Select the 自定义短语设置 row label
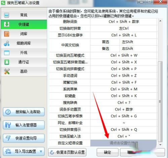Image resolution: width=168 pixels, height=158 pixels. 70,143
